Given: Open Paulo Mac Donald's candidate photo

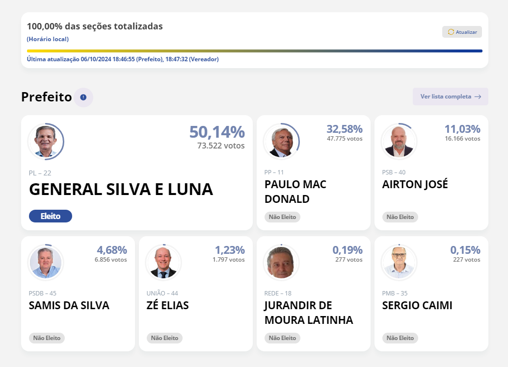Looking at the screenshot, I should point(281,141).
